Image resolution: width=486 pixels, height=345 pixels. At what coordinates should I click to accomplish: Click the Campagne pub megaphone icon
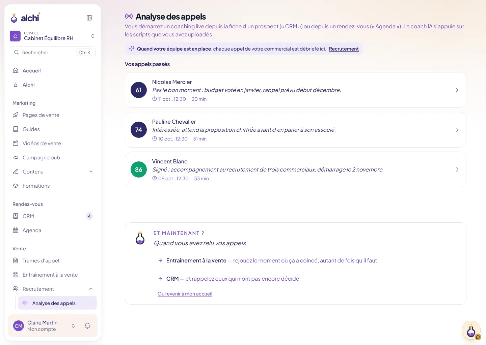(x=16, y=157)
